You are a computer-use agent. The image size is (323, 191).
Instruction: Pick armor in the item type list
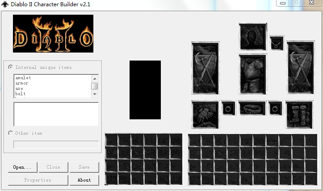[21, 83]
